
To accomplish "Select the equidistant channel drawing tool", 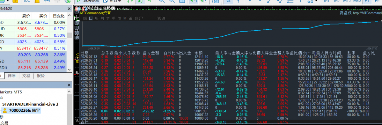I will tap(279, 1).
